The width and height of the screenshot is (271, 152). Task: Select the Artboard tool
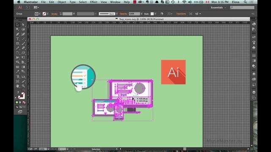pyautogui.click(x=18, y=81)
